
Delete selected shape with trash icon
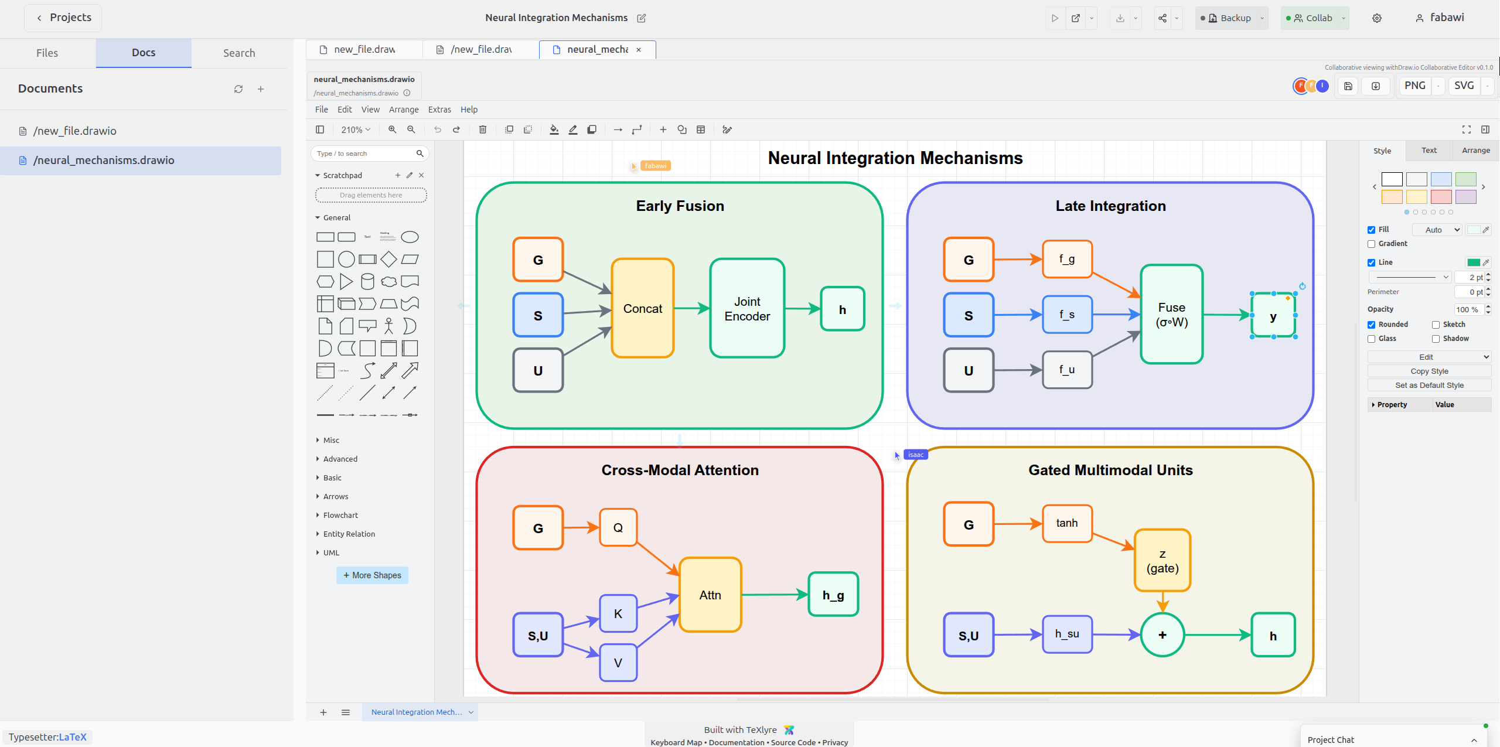[x=483, y=129]
